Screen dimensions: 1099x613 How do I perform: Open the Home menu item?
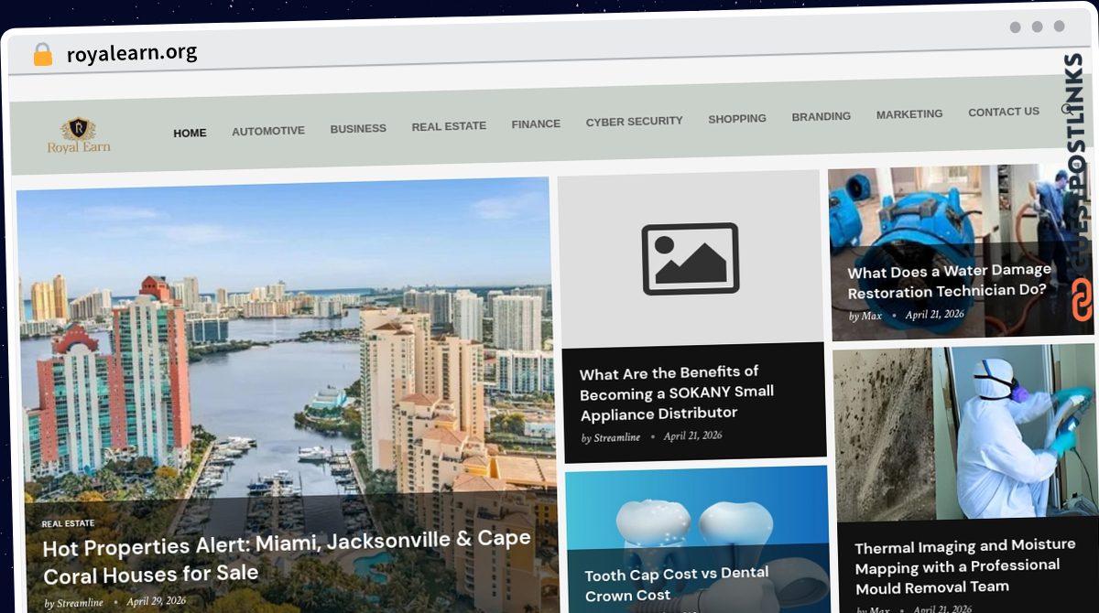click(190, 133)
